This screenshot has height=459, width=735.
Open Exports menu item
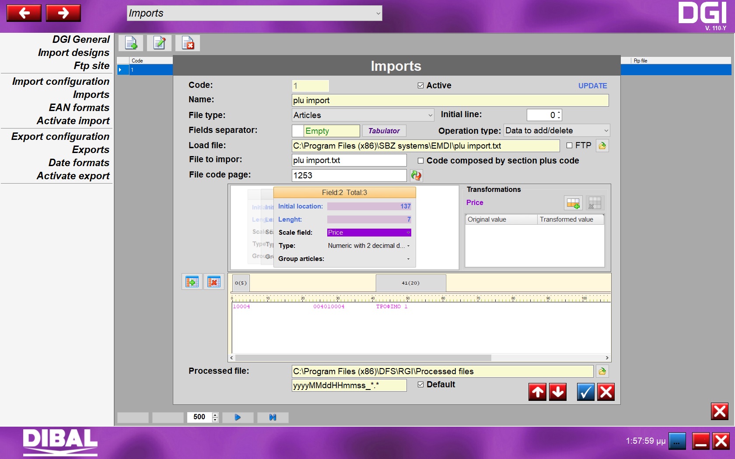pyautogui.click(x=91, y=150)
